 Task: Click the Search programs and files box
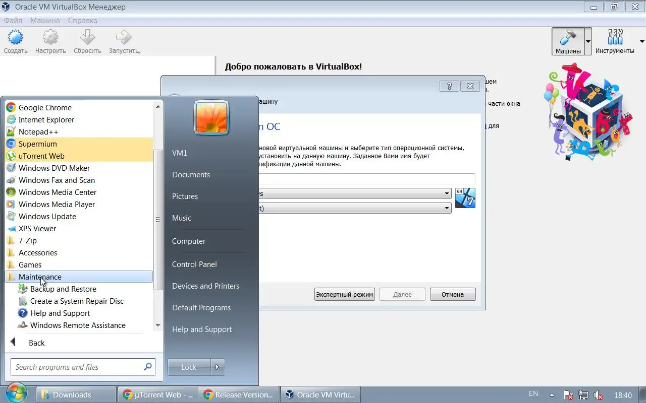(83, 367)
